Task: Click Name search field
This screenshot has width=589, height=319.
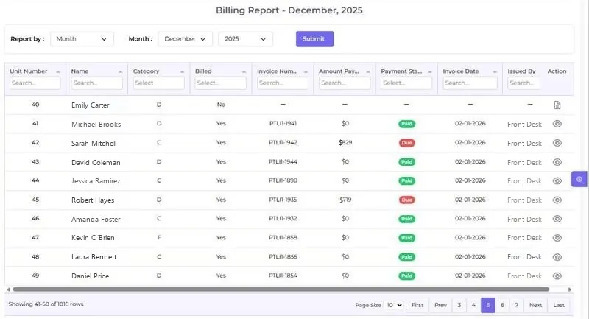Action: click(x=97, y=83)
